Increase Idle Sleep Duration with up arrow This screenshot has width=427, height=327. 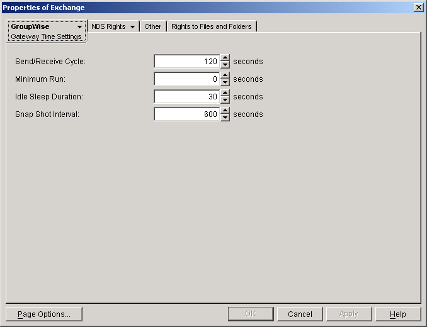[225, 93]
